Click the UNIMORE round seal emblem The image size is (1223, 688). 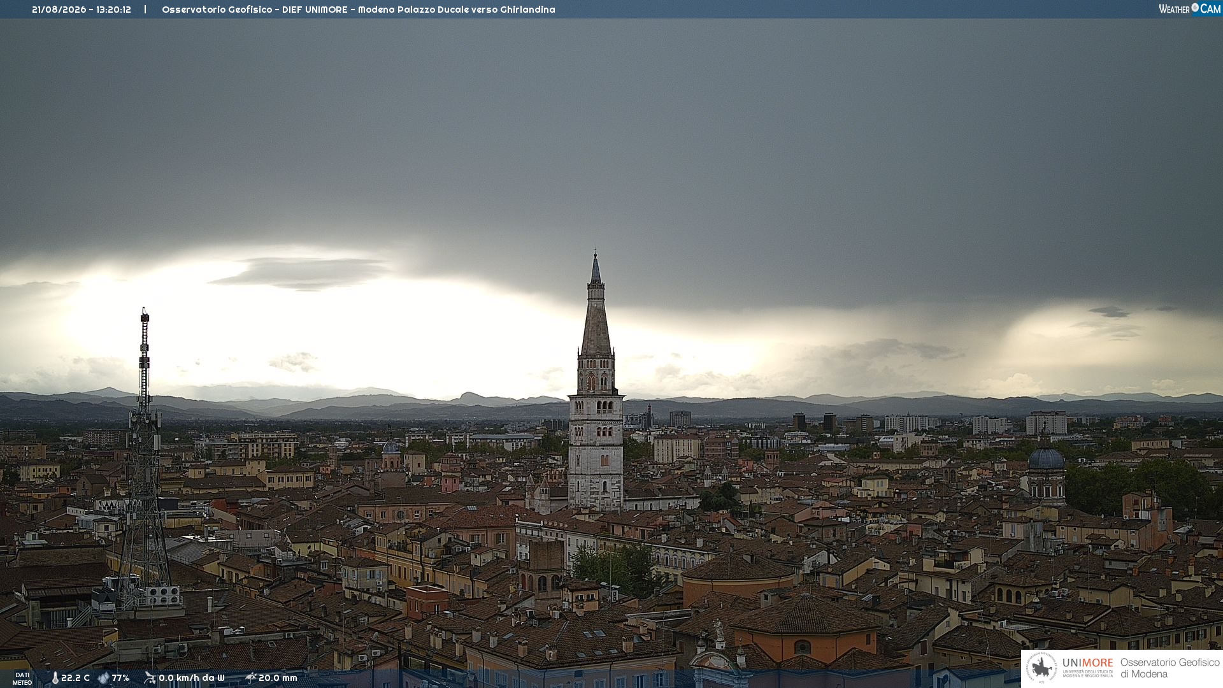[1041, 668]
